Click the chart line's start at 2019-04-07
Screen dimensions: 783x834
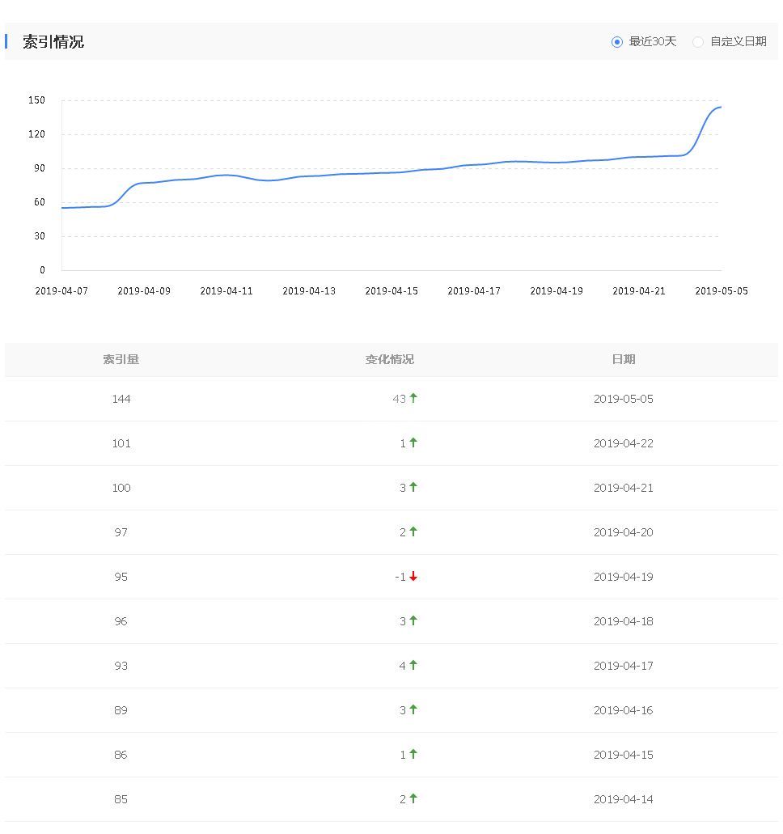click(x=62, y=208)
